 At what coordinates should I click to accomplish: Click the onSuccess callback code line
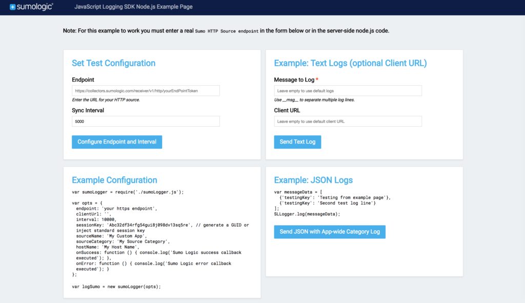(x=159, y=255)
